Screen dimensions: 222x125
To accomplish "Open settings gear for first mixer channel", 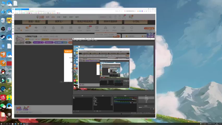I will click(136, 99).
